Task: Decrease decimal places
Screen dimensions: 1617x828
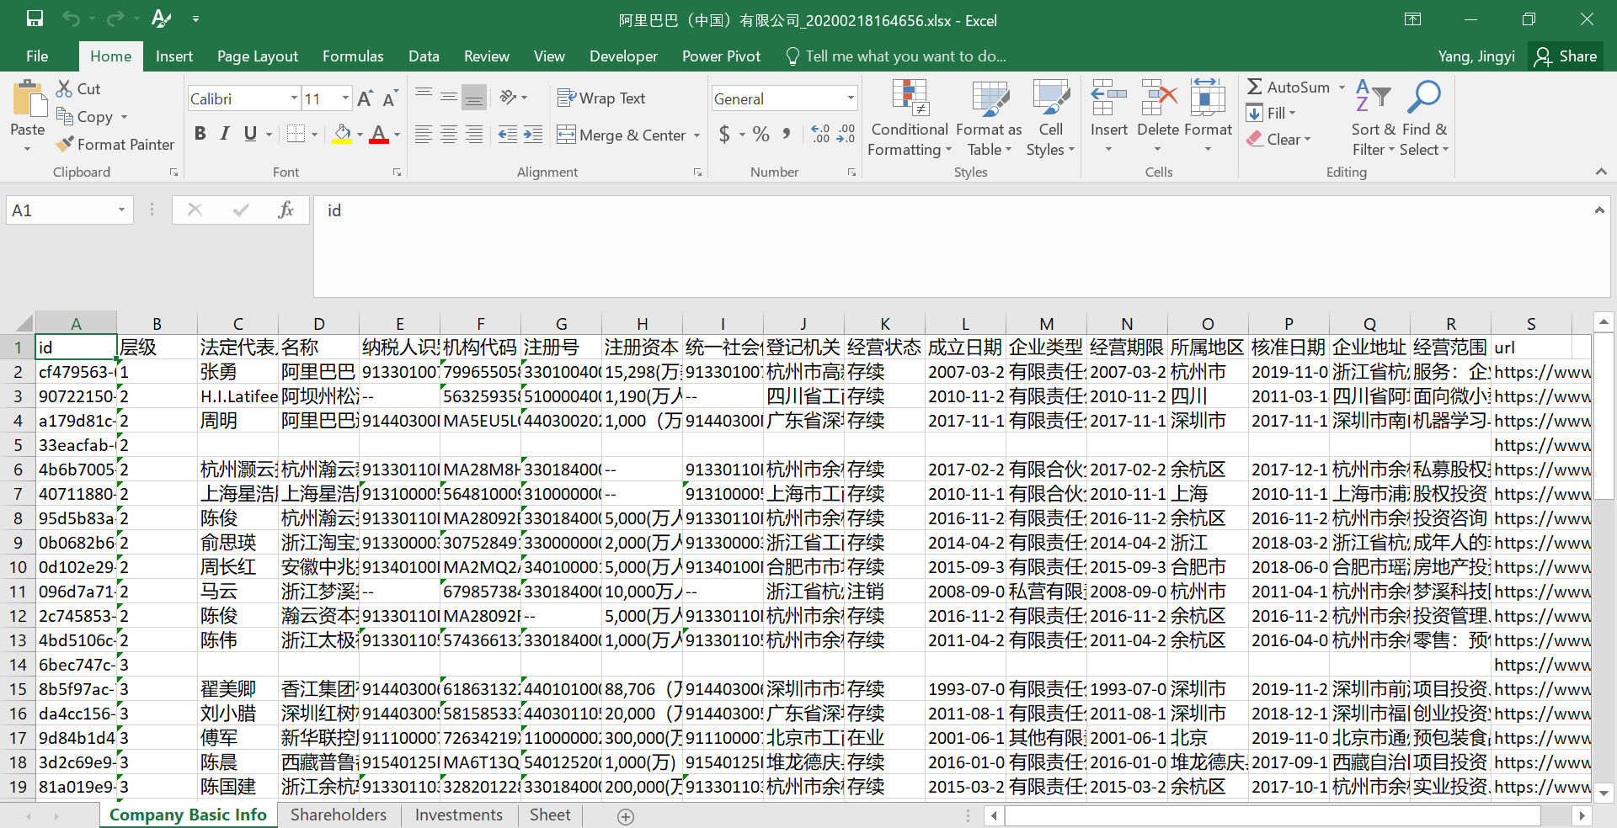Action: (x=846, y=134)
